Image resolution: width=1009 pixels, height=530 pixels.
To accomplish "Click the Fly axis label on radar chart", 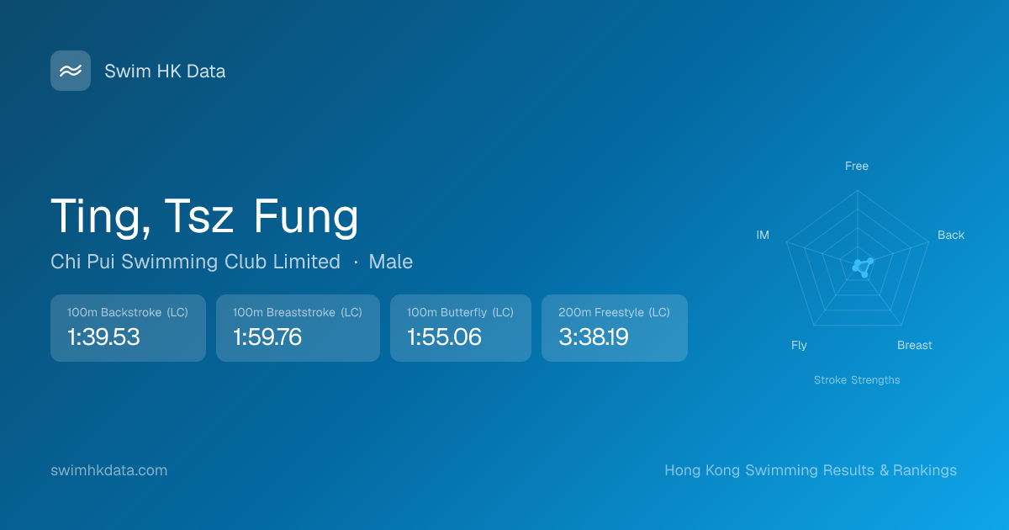I will tap(799, 346).
